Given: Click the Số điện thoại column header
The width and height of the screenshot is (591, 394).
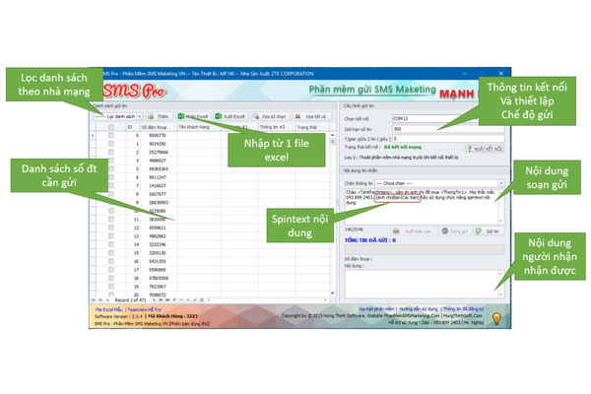Looking at the screenshot, I should pos(155,127).
